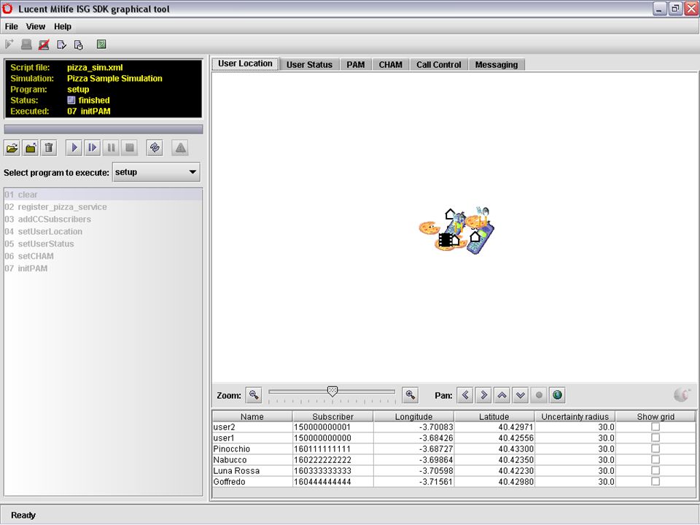The image size is (700, 525).
Task: Click the grey computer toolbar icon
Action: click(26, 44)
